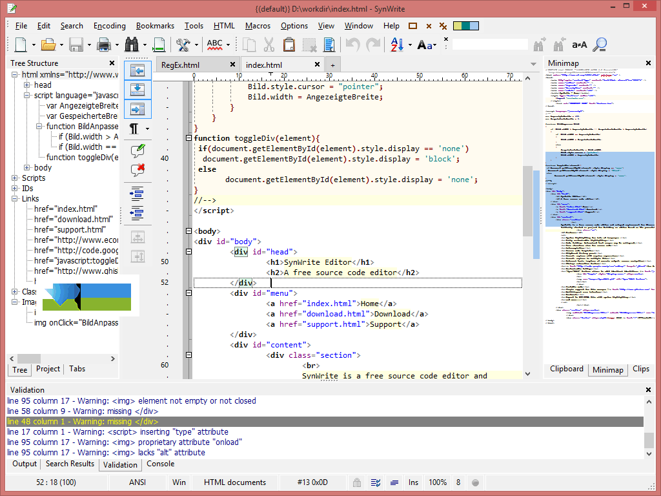
Task: Collapse the Links tree node
Action: [15, 199]
